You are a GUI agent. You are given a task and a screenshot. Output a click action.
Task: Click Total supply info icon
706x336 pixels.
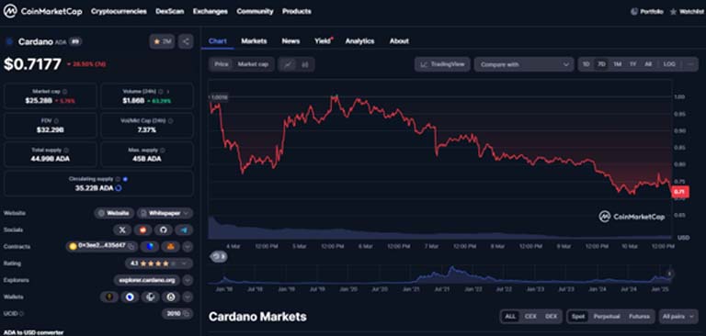[x=66, y=151]
